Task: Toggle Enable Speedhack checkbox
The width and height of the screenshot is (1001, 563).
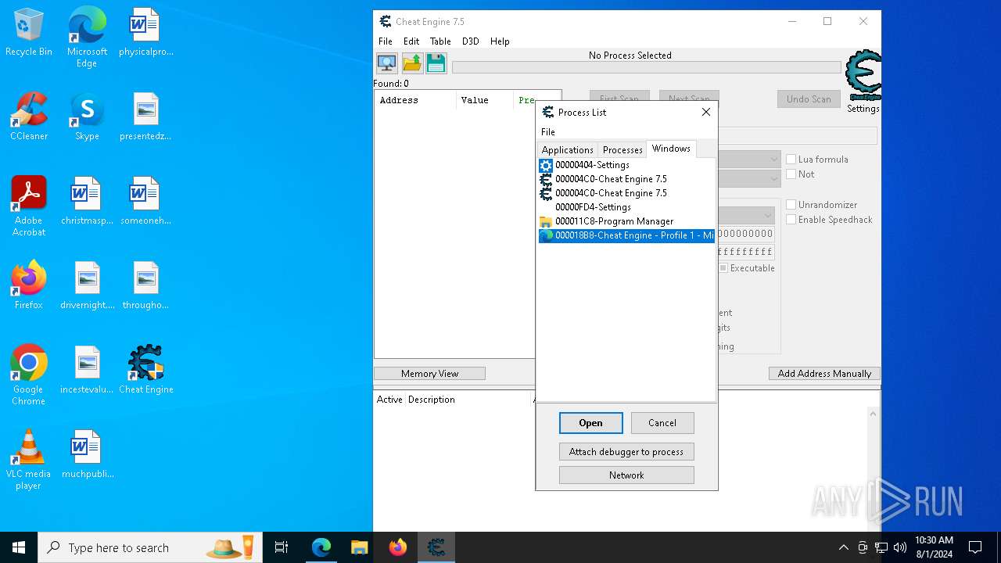Action: click(791, 220)
